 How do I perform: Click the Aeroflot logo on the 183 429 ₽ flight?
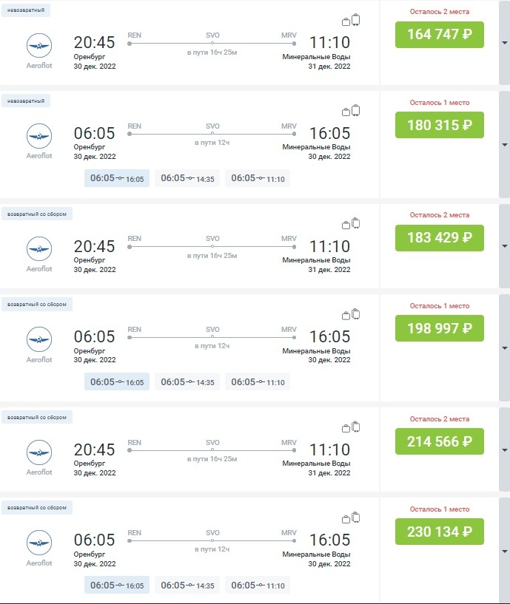[39, 248]
